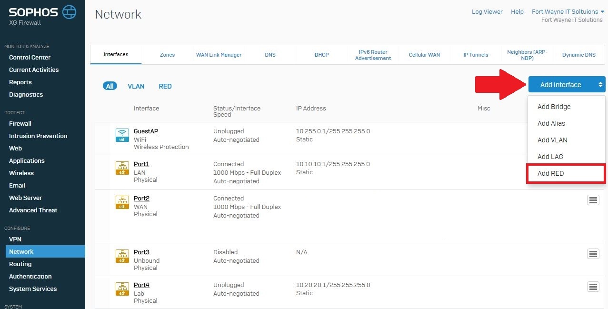Switch to the DHCP tab

pos(321,55)
